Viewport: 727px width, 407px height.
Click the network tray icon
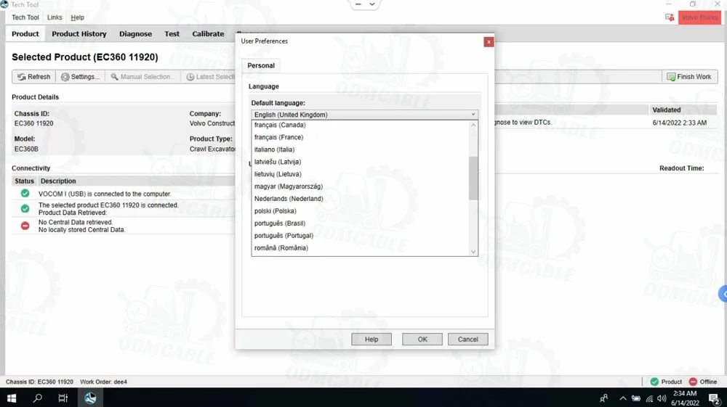click(649, 398)
